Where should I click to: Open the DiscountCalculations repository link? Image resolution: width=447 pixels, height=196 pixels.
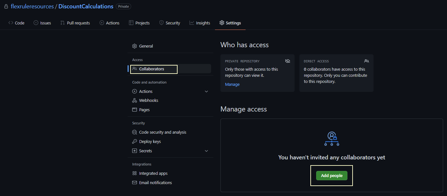[x=86, y=6]
